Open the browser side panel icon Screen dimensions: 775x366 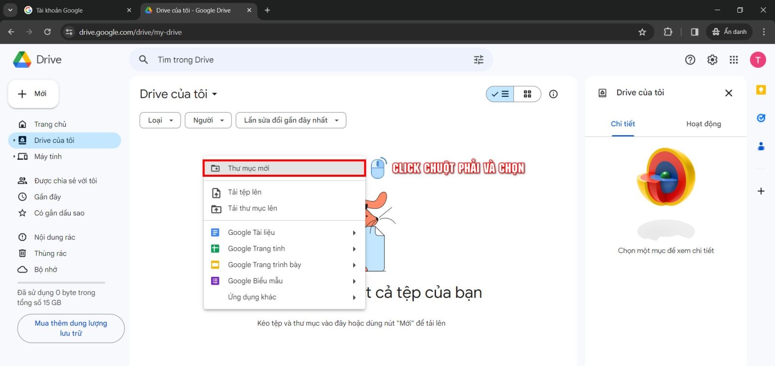[x=695, y=32]
